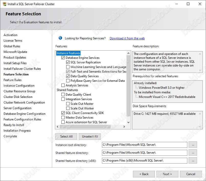This screenshot has height=181, width=206.
Task: Browse for the shared feature directory (x86)
Action: point(193,161)
